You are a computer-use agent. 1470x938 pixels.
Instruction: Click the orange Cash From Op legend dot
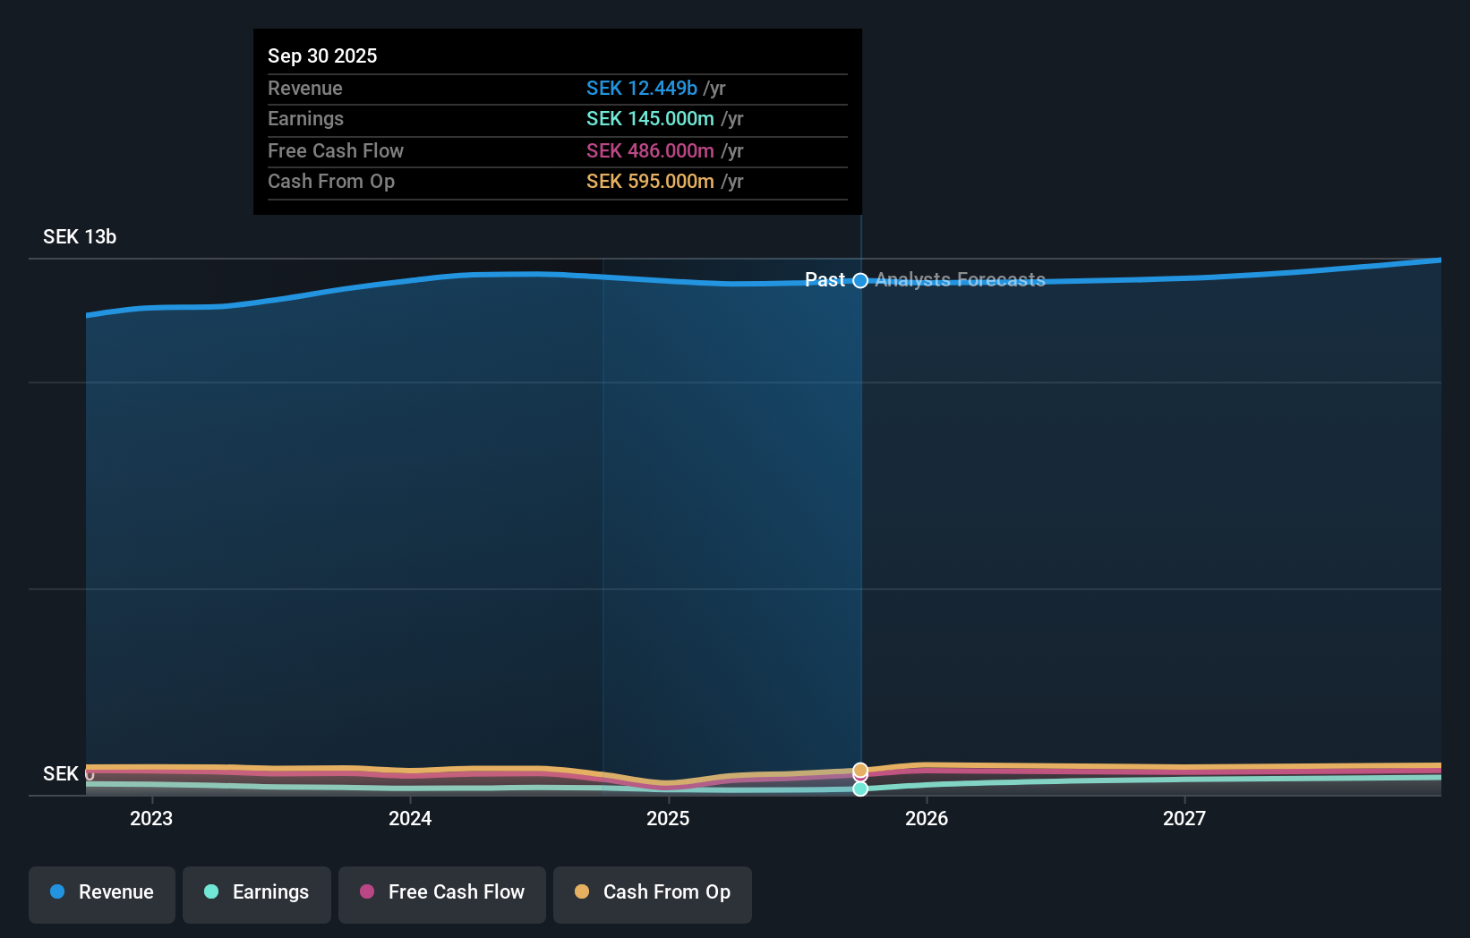582,891
